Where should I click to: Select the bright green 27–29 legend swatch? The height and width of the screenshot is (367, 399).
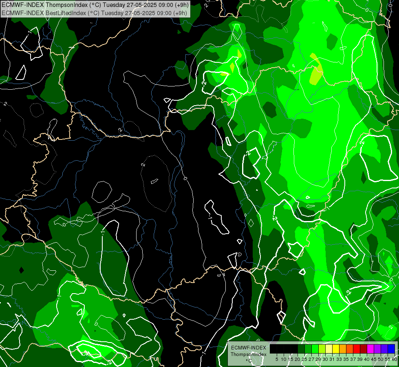pos(315,349)
